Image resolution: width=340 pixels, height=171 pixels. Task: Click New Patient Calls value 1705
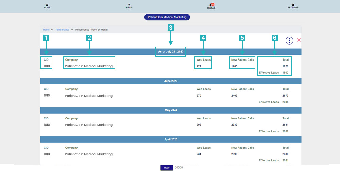[x=234, y=66]
